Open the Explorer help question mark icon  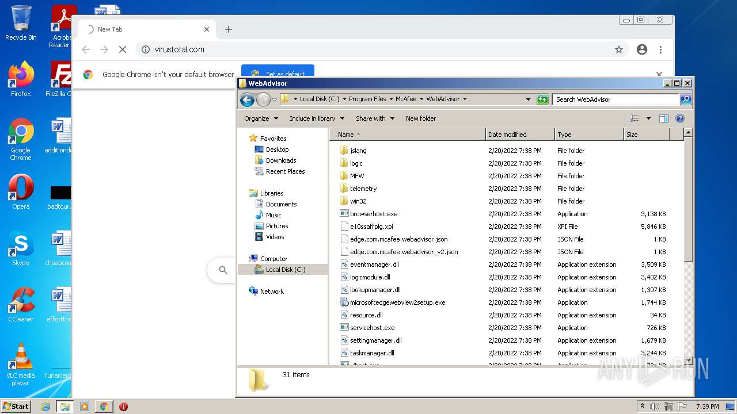[679, 118]
